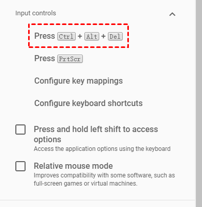The height and width of the screenshot is (207, 202).
Task: Click the vertical scrollbar on the right edge
Action: pyautogui.click(x=199, y=103)
